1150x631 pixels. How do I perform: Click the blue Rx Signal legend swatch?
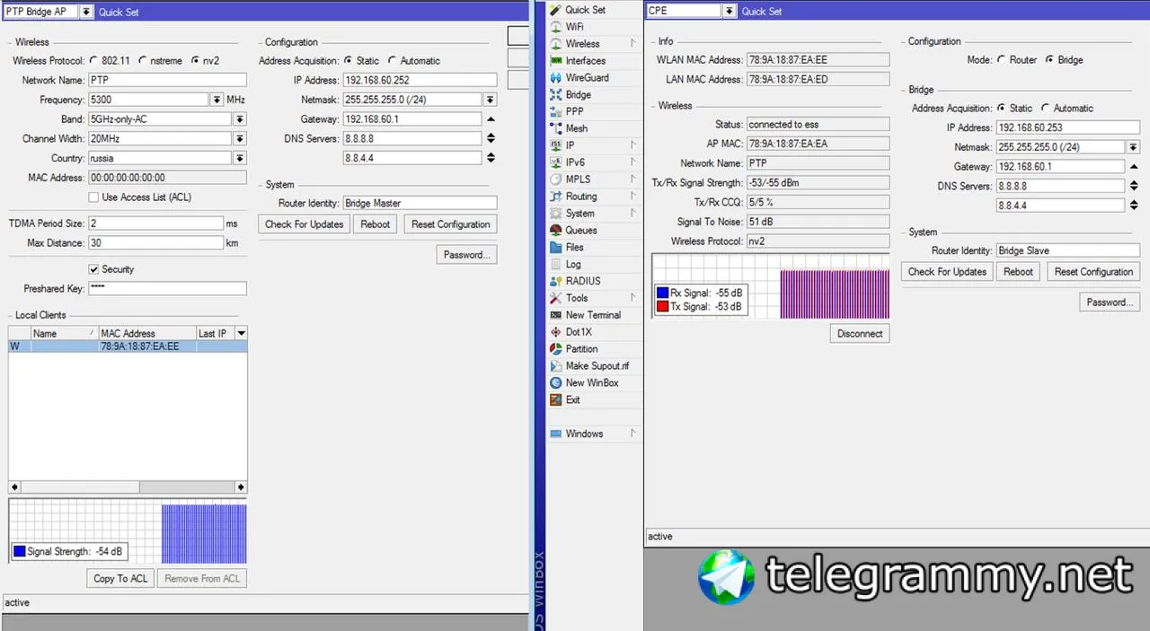[x=662, y=294]
